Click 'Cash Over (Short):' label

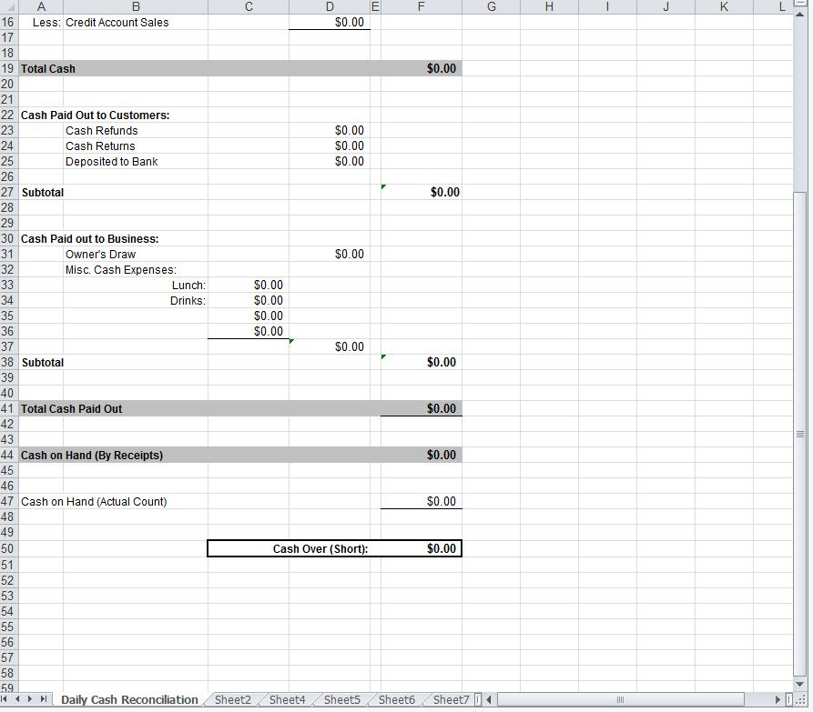pyautogui.click(x=320, y=549)
